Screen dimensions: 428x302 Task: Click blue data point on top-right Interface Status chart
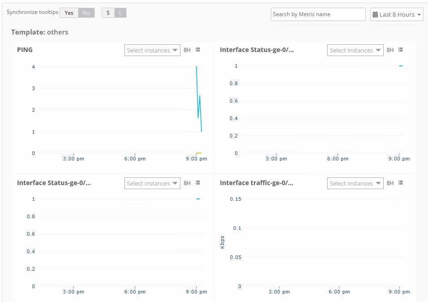pyautogui.click(x=401, y=66)
